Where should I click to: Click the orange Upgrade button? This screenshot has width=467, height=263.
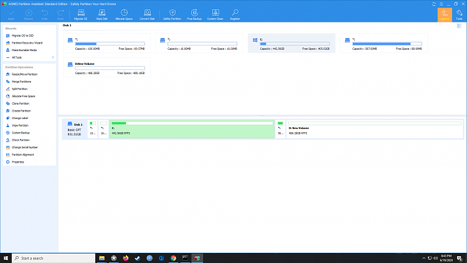445,14
